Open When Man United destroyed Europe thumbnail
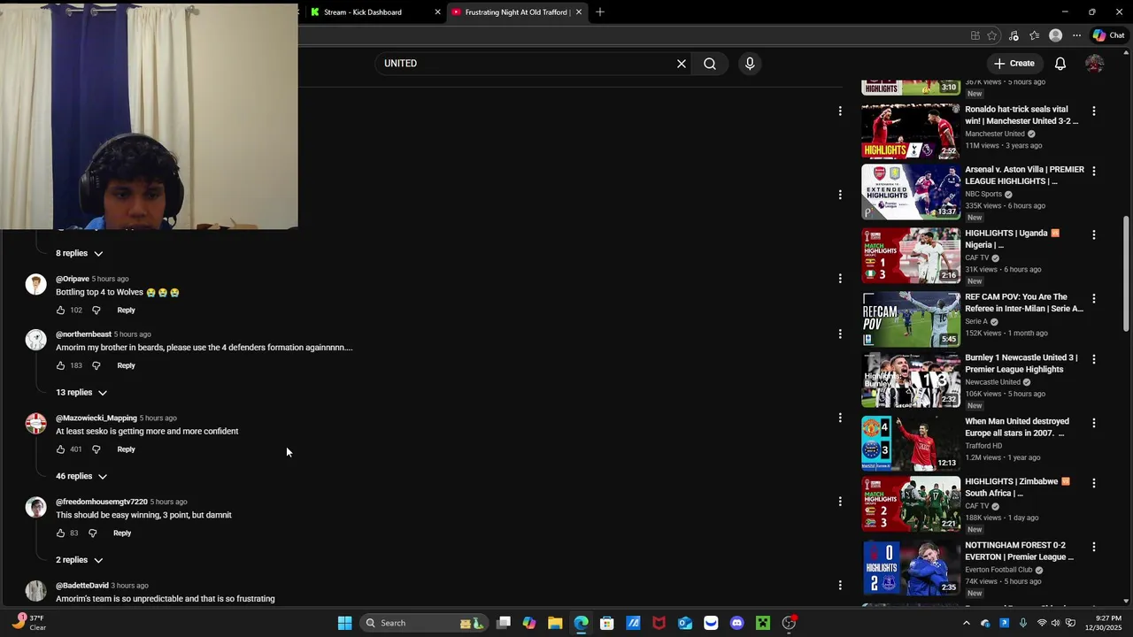Screen dimensions: 1133x637 (911, 443)
